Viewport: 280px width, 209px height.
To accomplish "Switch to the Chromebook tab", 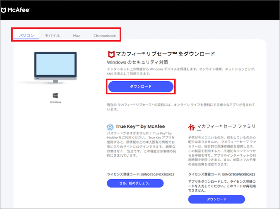I will point(104,36).
